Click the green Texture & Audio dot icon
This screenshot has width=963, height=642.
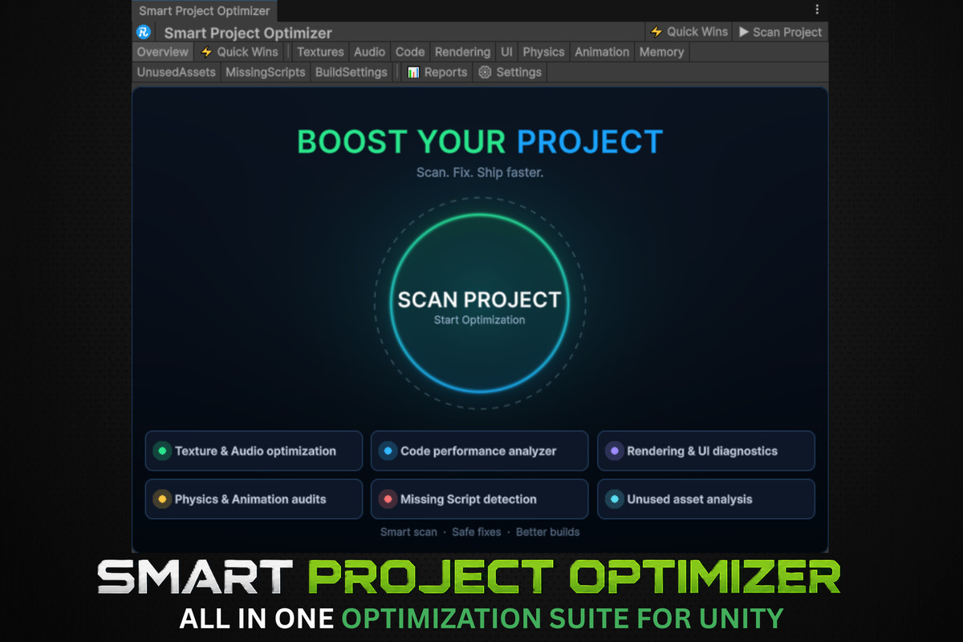(x=162, y=451)
